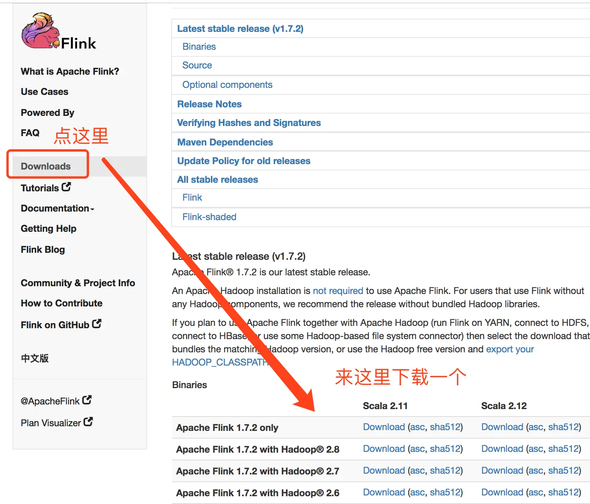The width and height of the screenshot is (590, 504).
Task: Click 'Apache Flink 1.7.2 with Hadoop® 2.6' label
Action: [258, 493]
